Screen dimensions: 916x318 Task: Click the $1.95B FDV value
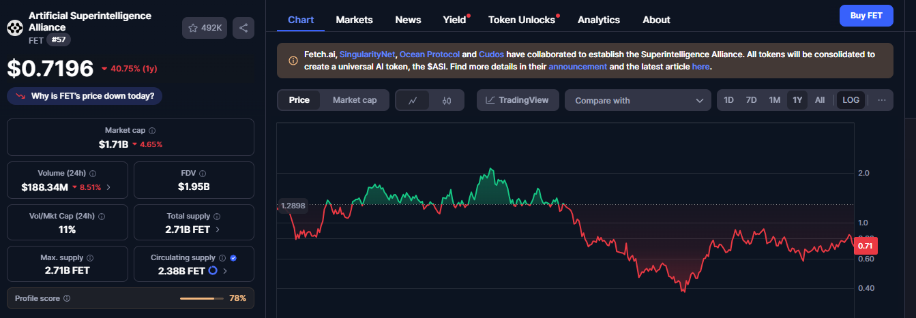(194, 187)
